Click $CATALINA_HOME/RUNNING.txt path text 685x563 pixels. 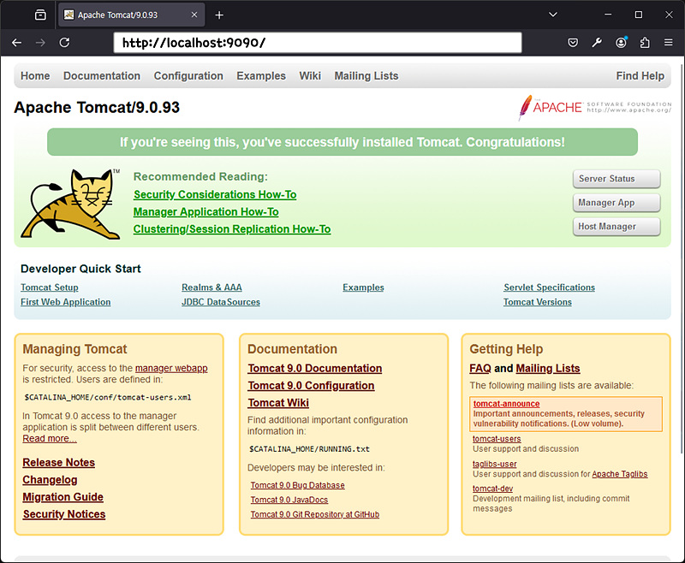[309, 449]
